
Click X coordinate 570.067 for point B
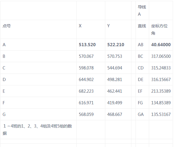86,56
